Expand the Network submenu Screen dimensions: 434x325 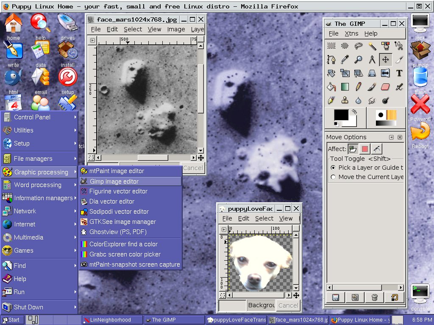tap(39, 211)
